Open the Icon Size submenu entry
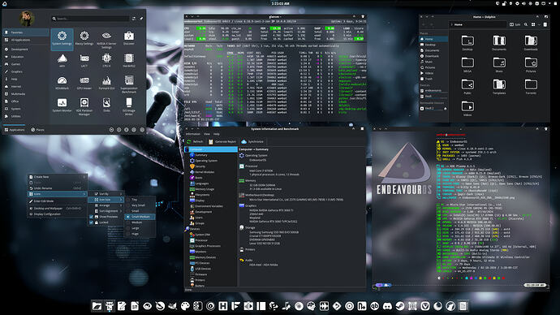This screenshot has width=560, height=315. [106, 200]
